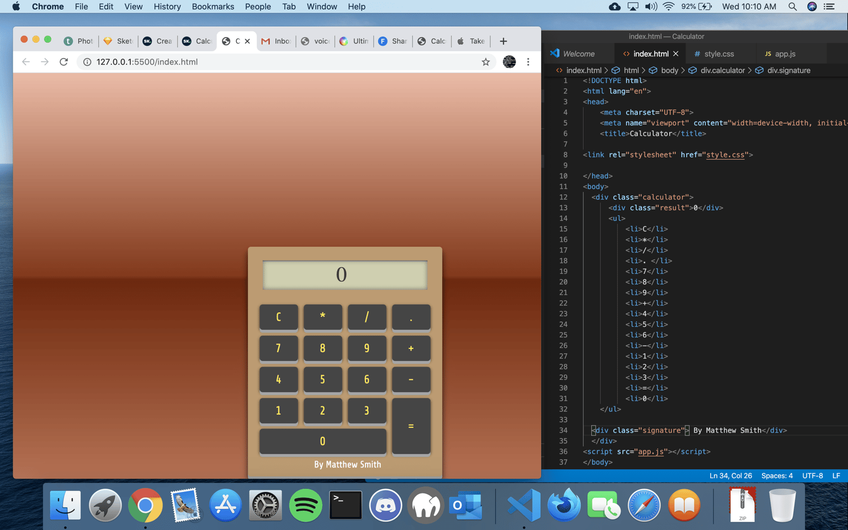Screen dimensions: 848x530
Task: Close the index.html editor tab
Action: pyautogui.click(x=676, y=54)
